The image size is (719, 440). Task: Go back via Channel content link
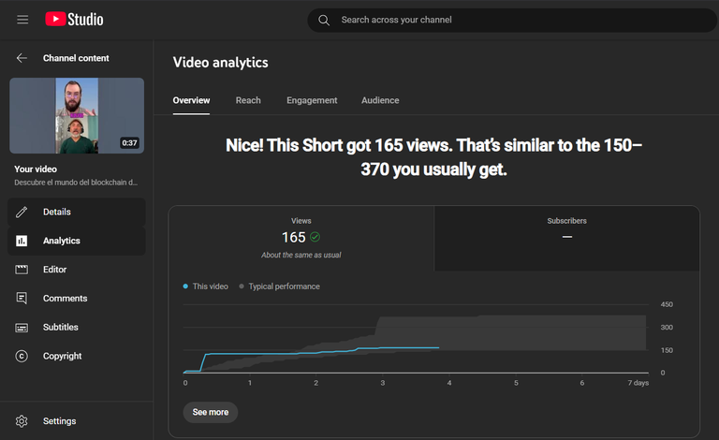tap(76, 58)
